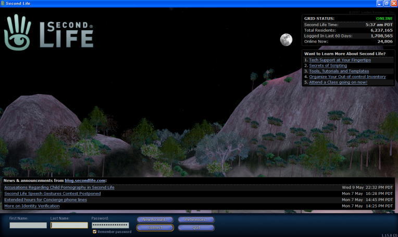Click the Mon 7 May 16:28 PM PDT timestamp

tap(367, 193)
